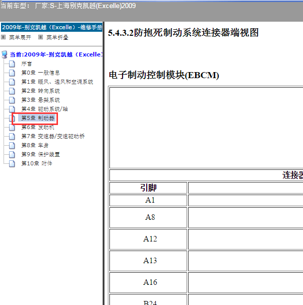Image resolution: width=303 pixels, height=305 pixels.
Task: Click the page icon next to 第3章 悬架系统
Action: click(12, 100)
